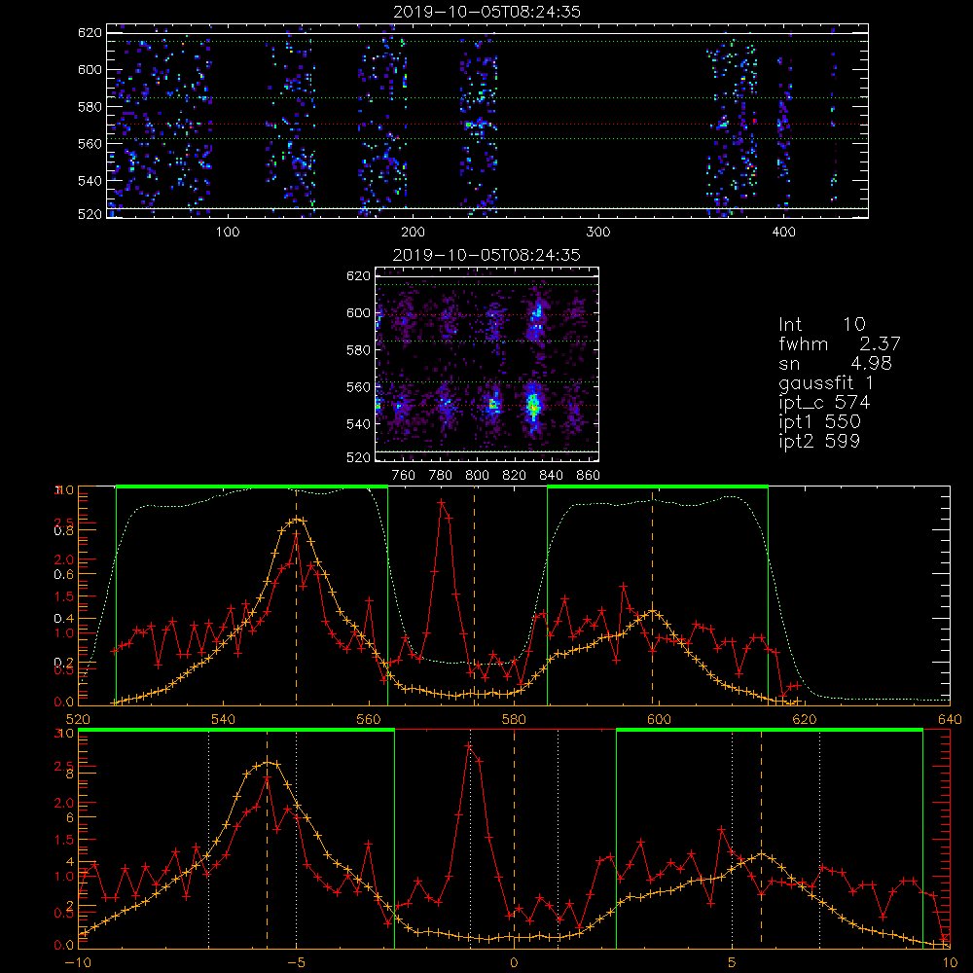973x973 pixels.
Task: Click x-axis label '0' on bottom plot
Action: [514, 963]
